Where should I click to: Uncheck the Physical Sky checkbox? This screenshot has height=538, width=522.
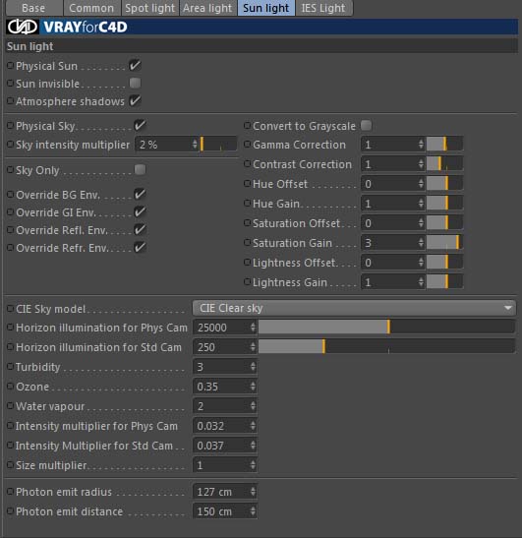click(x=140, y=126)
